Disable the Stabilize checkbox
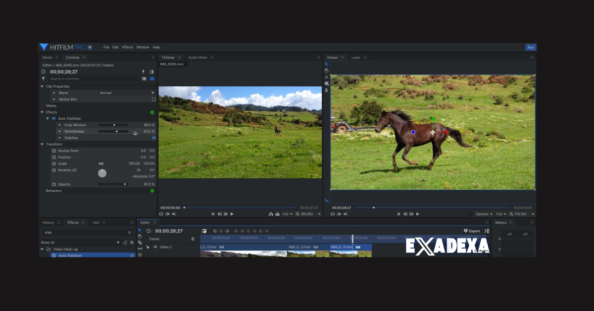594x311 pixels. (153, 138)
